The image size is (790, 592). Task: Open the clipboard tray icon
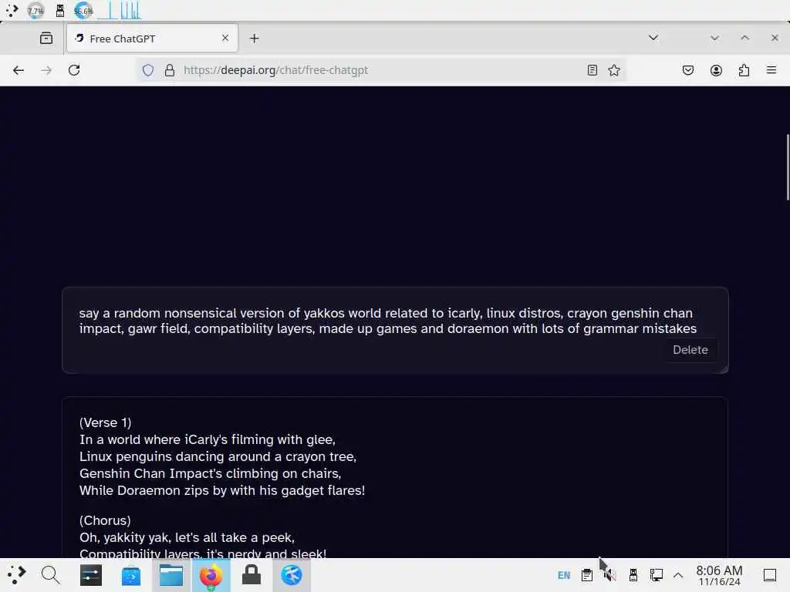pyautogui.click(x=587, y=575)
